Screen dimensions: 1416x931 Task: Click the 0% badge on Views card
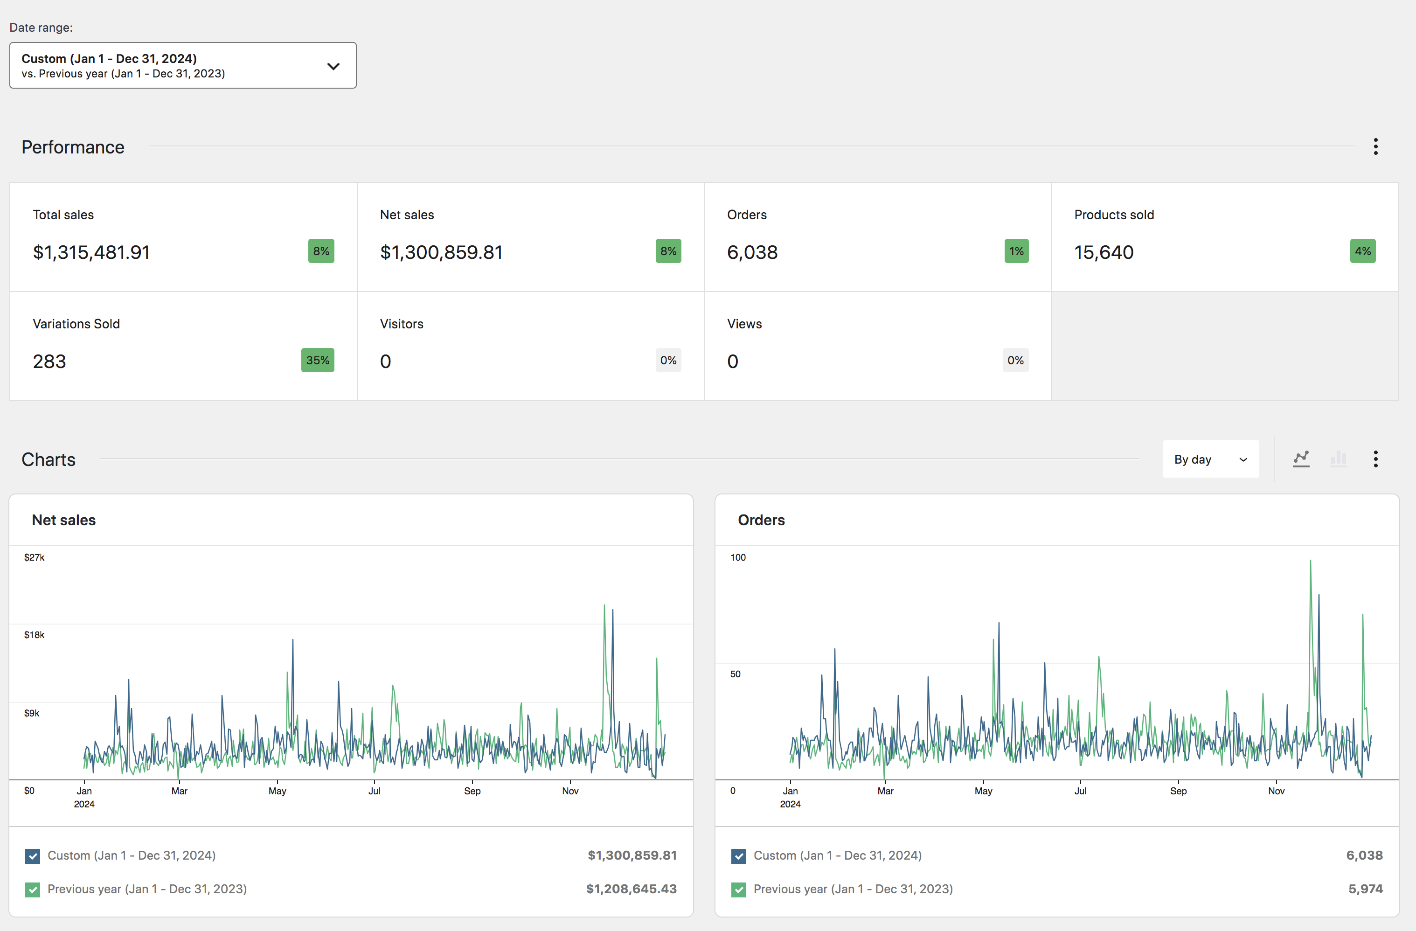point(1016,360)
